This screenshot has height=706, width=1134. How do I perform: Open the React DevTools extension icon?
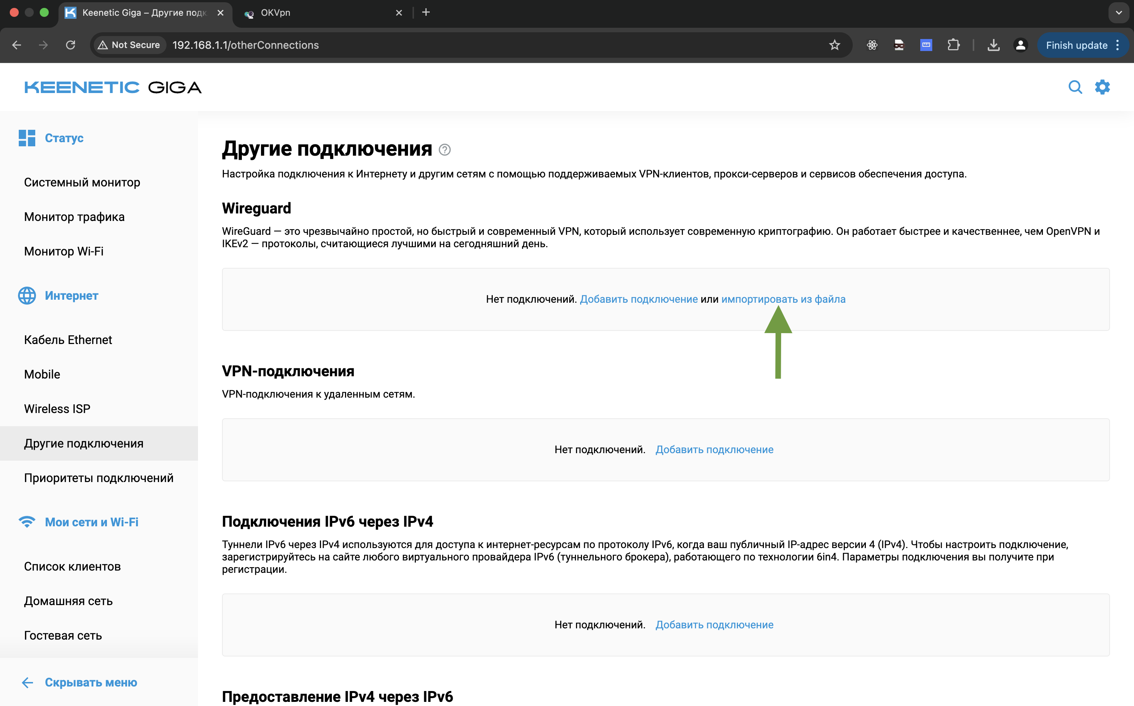point(872,45)
